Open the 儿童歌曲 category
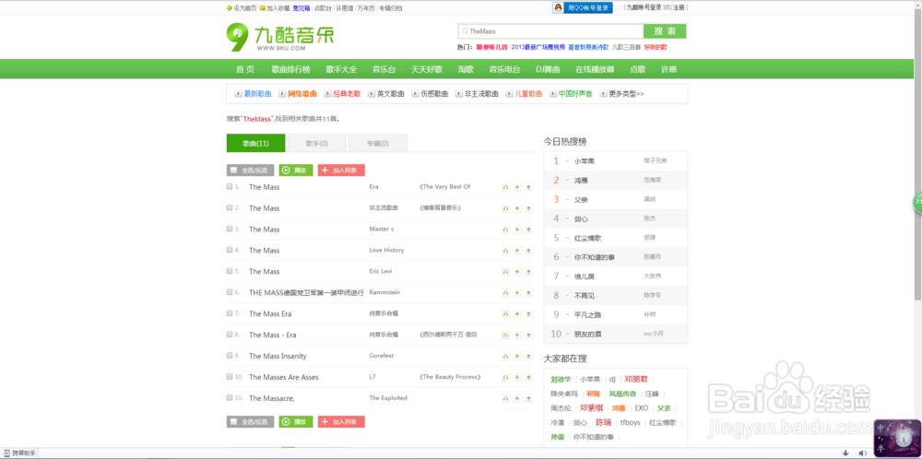The width and height of the screenshot is (922, 459). (x=528, y=93)
